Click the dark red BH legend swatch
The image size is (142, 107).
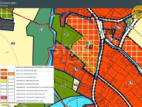4,77
